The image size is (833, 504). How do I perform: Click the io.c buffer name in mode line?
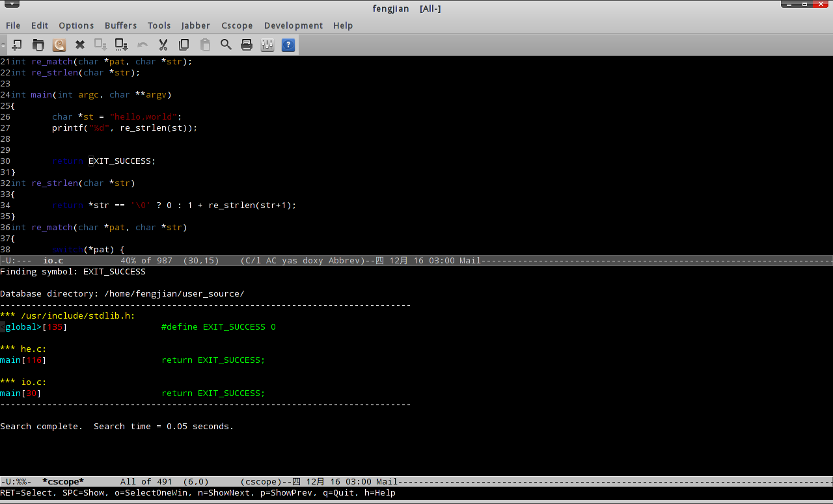coord(53,260)
